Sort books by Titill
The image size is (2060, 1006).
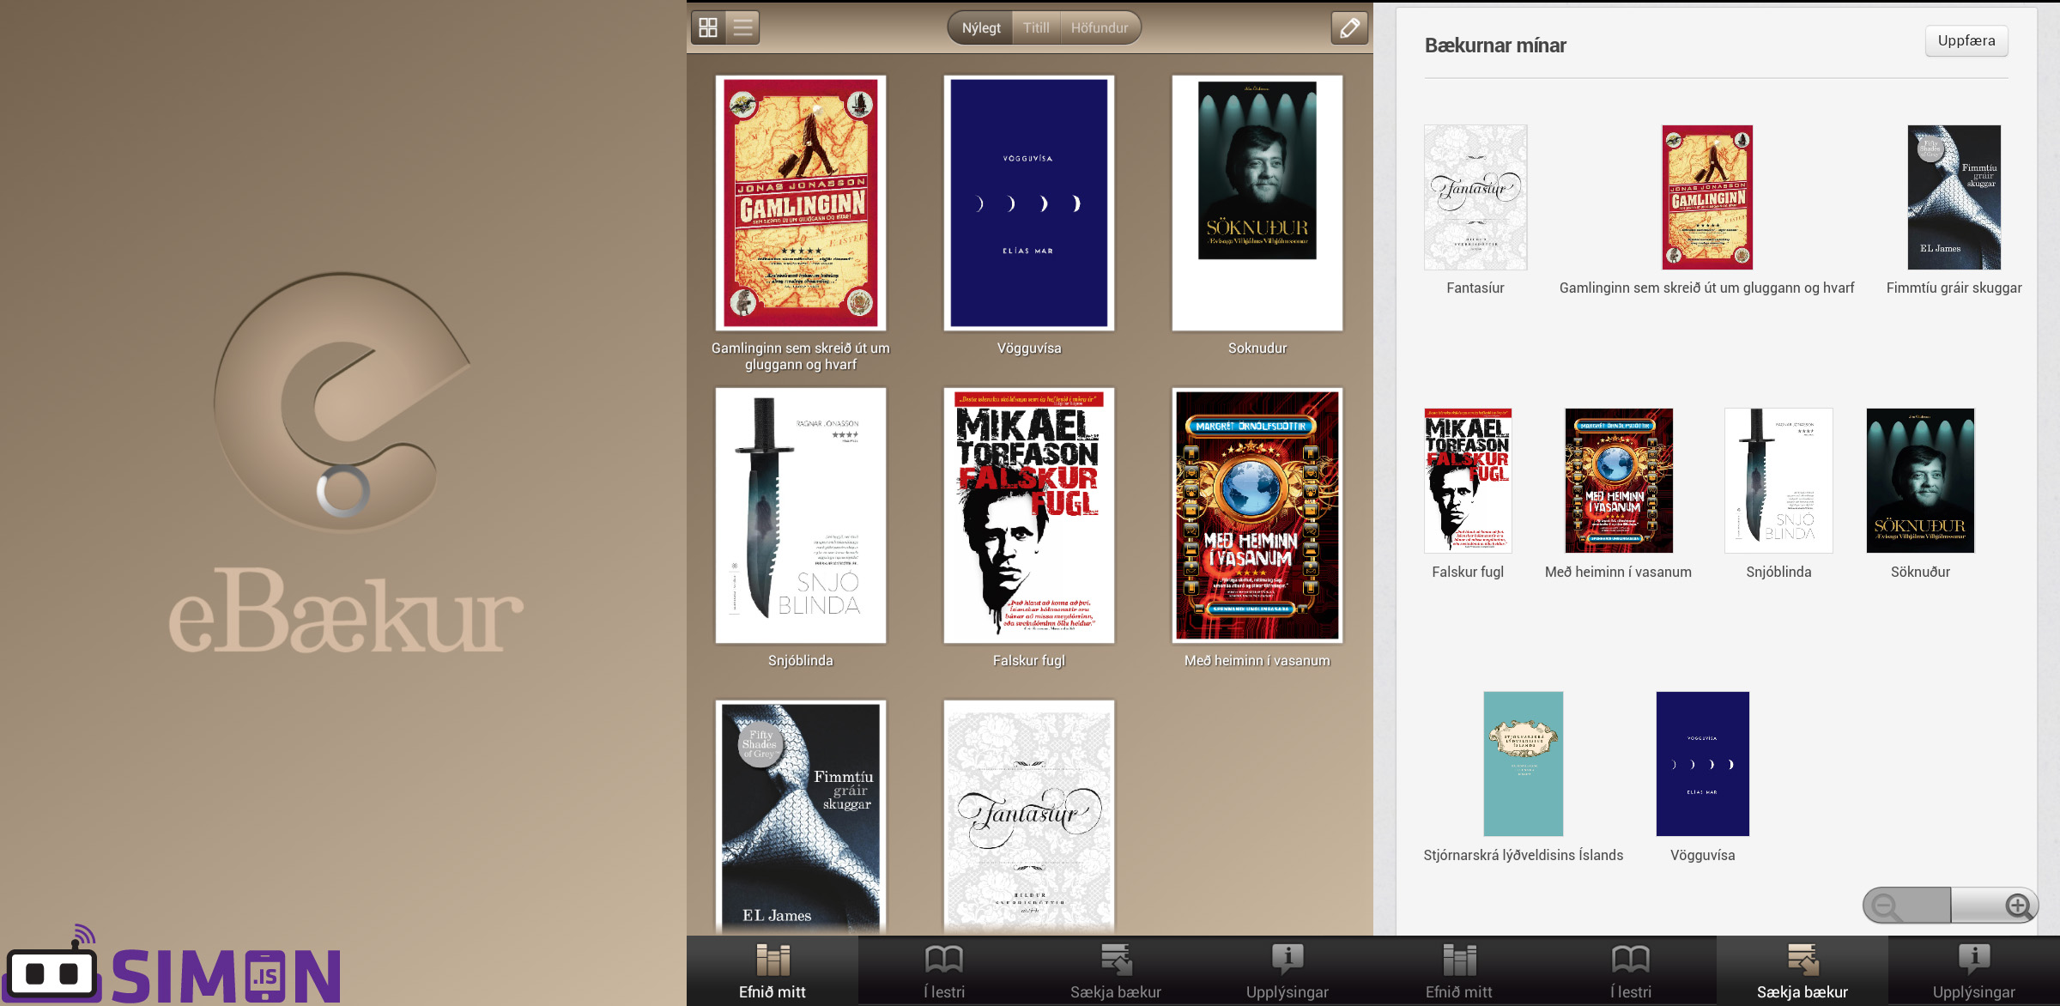[1036, 28]
